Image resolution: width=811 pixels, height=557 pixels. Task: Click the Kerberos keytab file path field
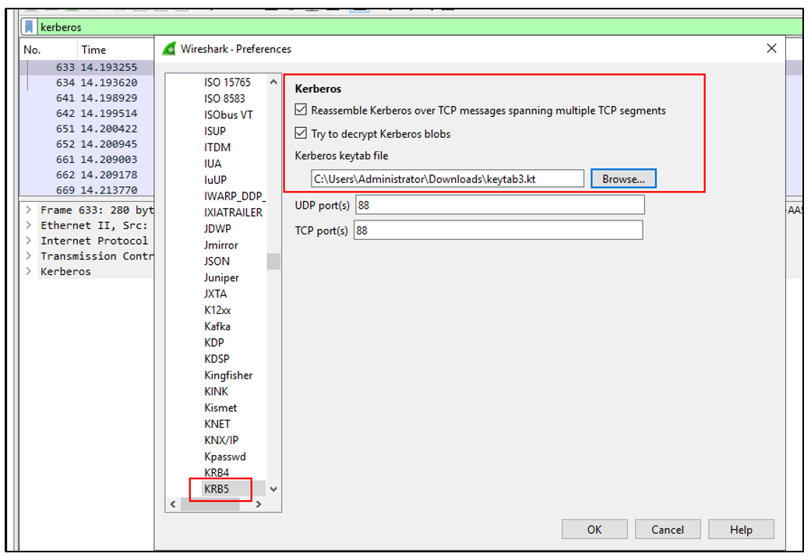click(x=446, y=178)
